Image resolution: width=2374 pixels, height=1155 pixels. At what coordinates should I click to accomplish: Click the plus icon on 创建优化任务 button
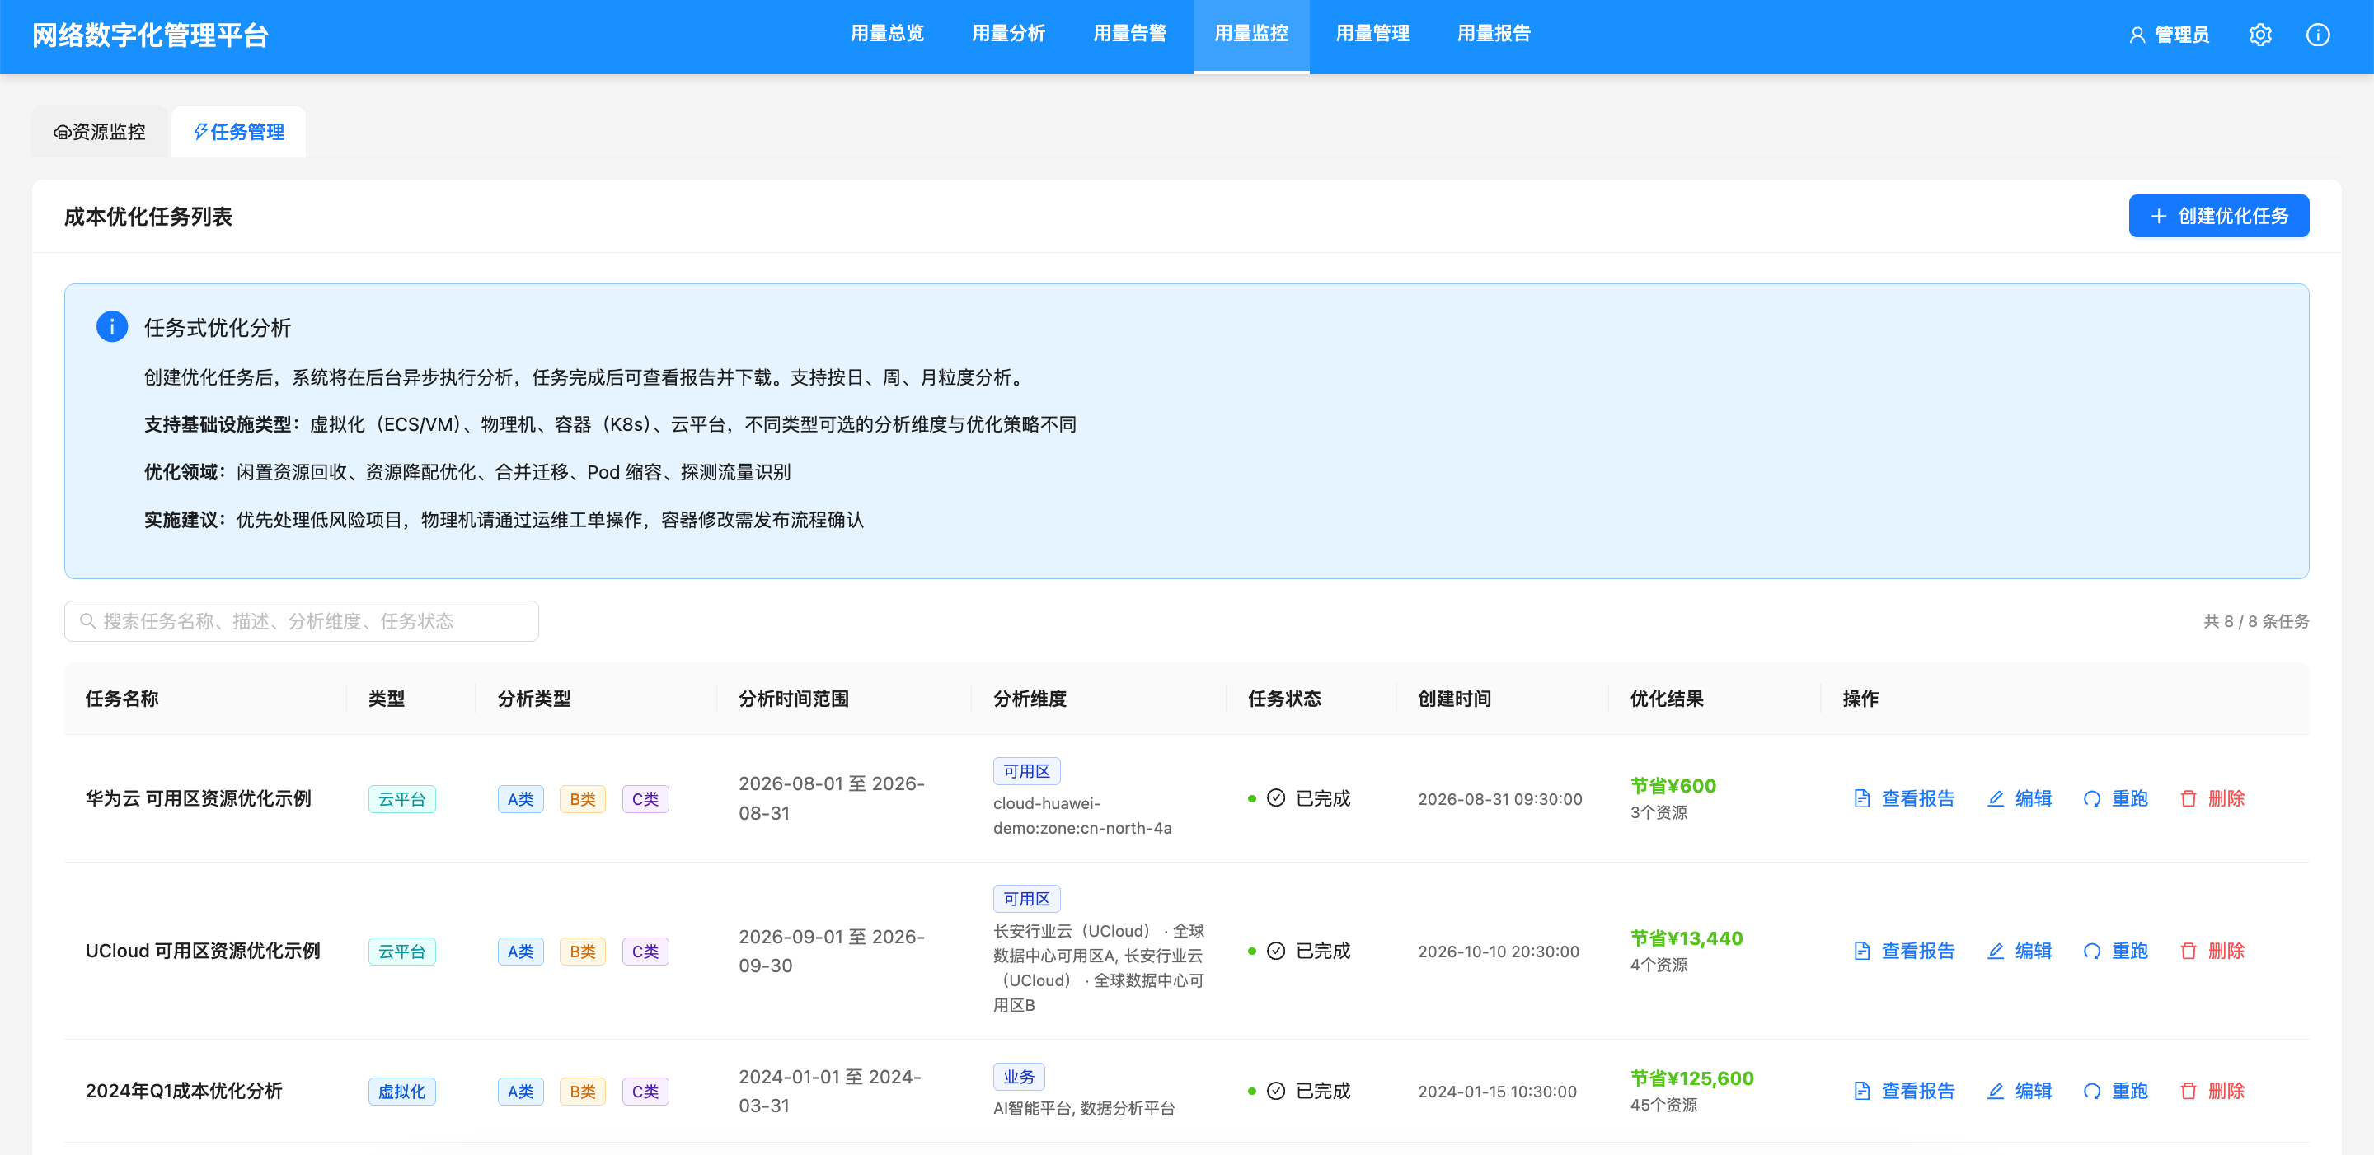tap(2158, 216)
